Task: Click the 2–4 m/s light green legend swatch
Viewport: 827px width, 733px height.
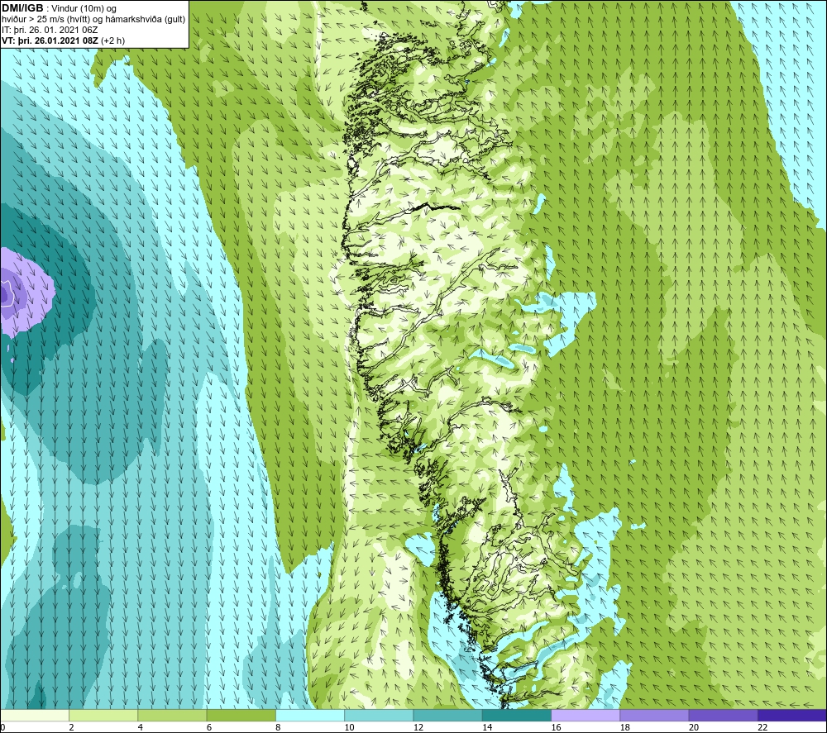Action: click(103, 715)
